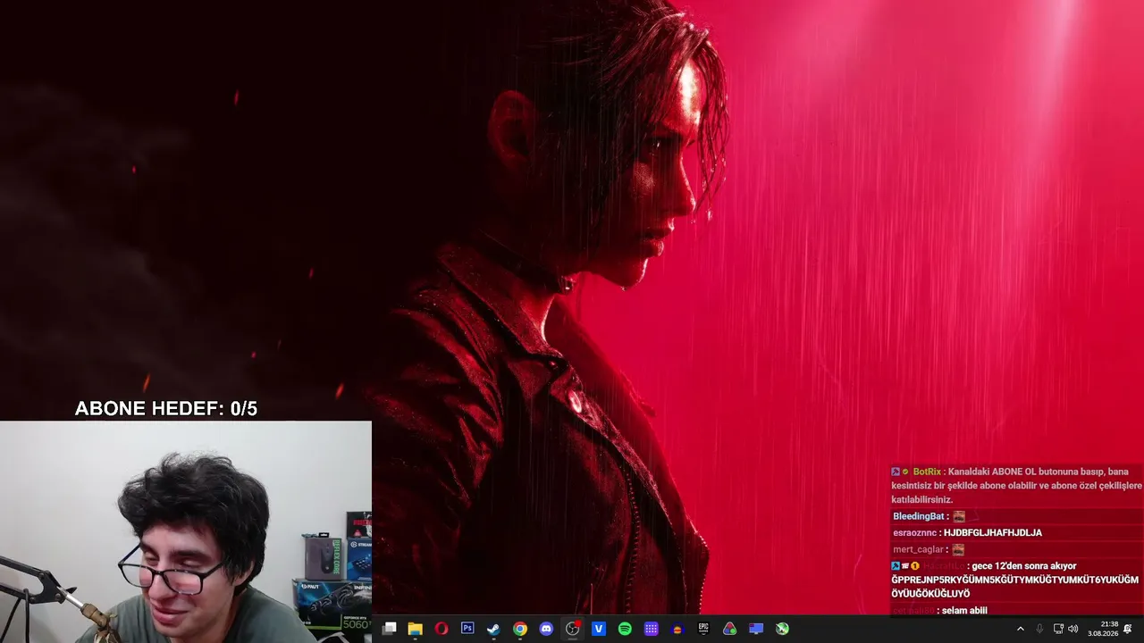Open Spotify from the taskbar
Image resolution: width=1144 pixels, height=643 pixels.
pos(625,629)
